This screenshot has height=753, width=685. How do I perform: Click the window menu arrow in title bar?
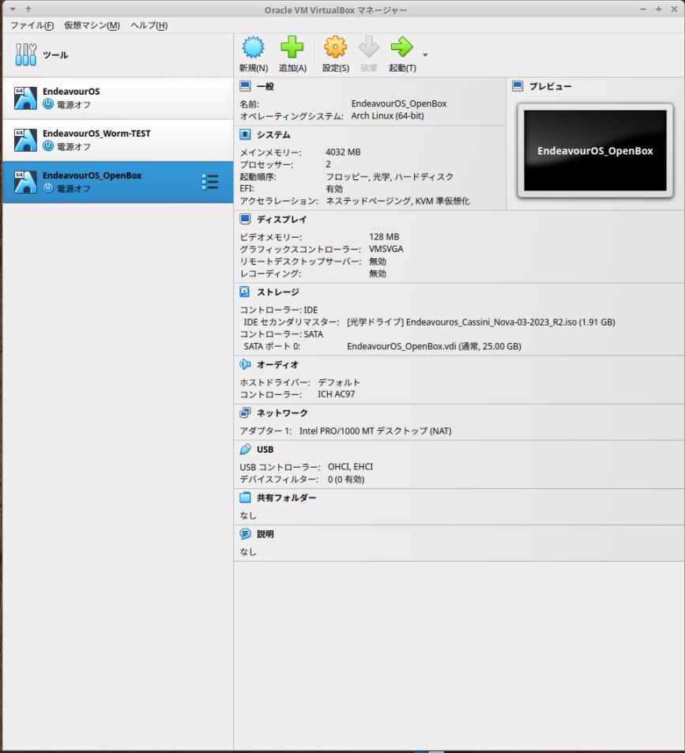13,9
